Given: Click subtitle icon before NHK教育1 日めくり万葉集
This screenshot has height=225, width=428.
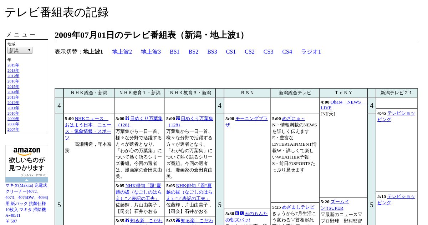Looking at the screenshot, I should [x=127, y=119].
